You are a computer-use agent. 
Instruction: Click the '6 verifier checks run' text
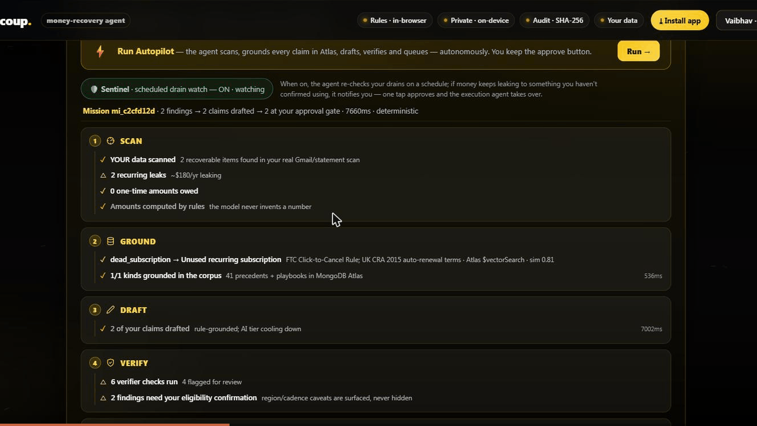pyautogui.click(x=144, y=382)
